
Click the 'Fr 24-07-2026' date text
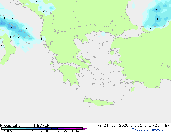point(113,126)
